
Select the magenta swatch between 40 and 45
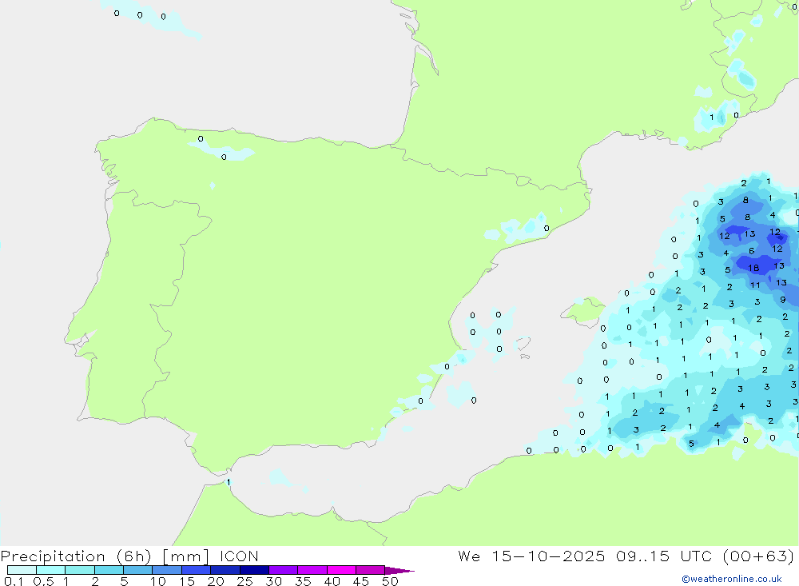pos(341,570)
